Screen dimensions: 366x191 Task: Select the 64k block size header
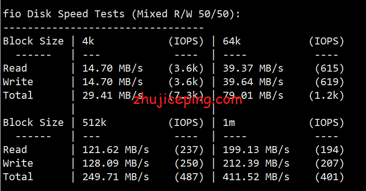232,41
